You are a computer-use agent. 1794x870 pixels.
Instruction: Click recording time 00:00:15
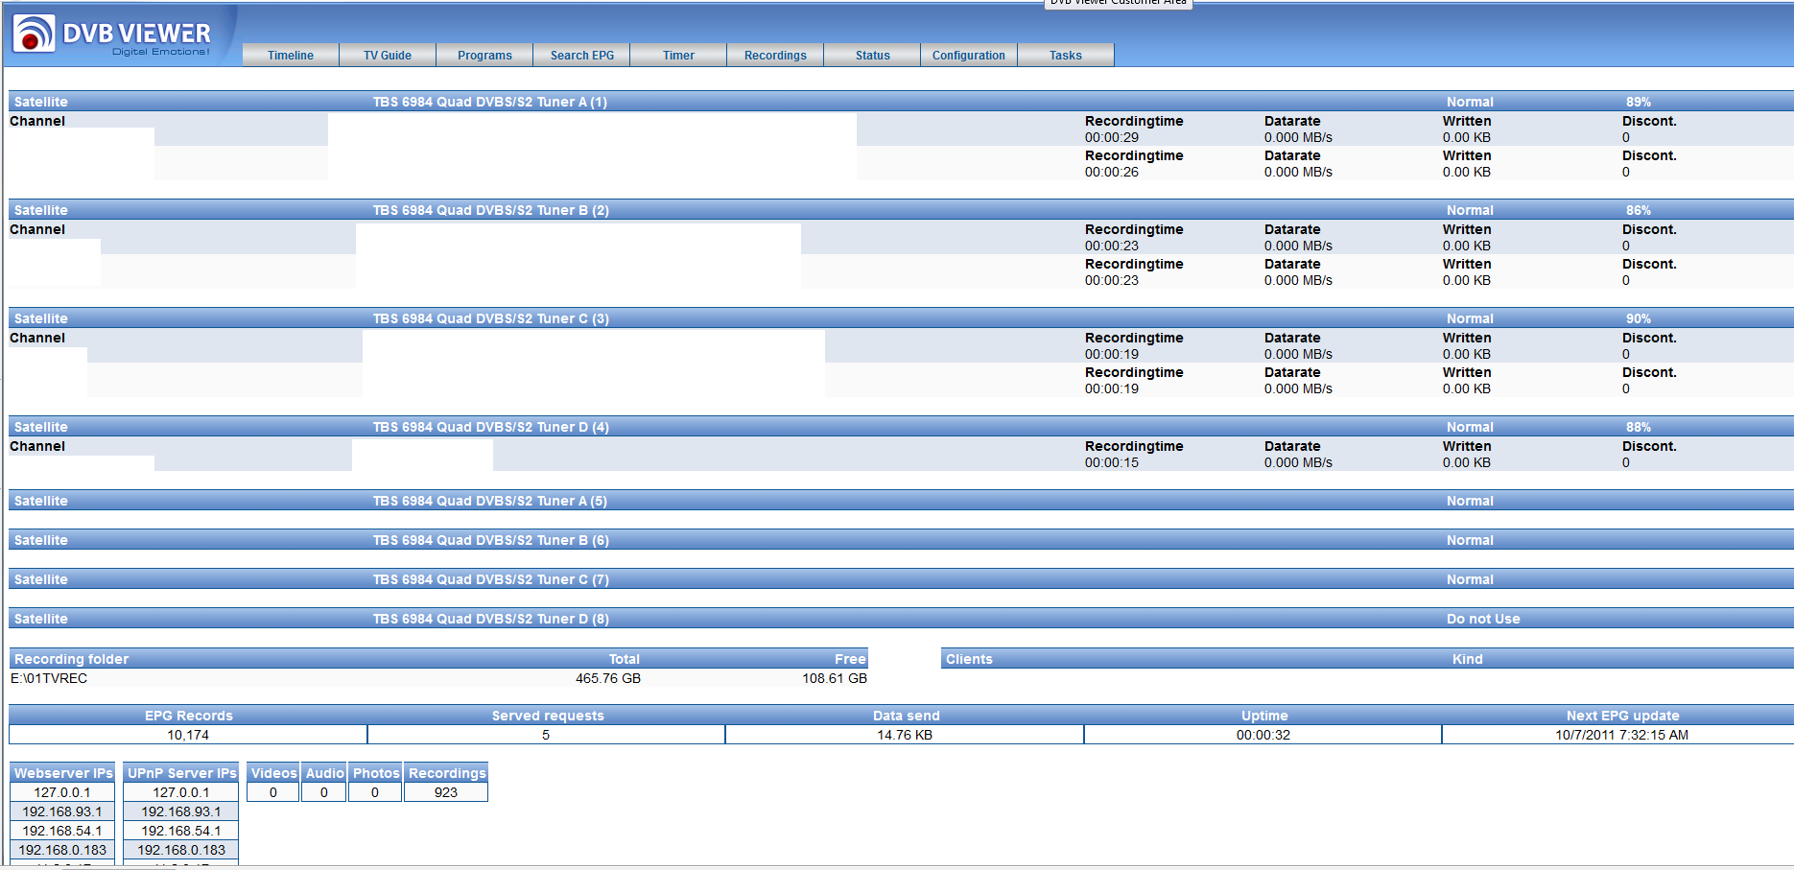point(1112,462)
